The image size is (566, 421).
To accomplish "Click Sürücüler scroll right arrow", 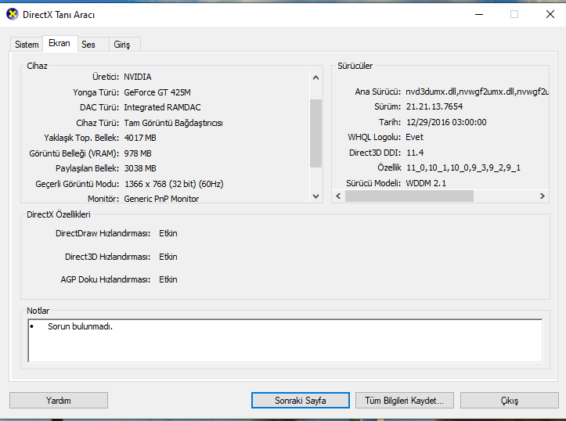I will 543,196.
